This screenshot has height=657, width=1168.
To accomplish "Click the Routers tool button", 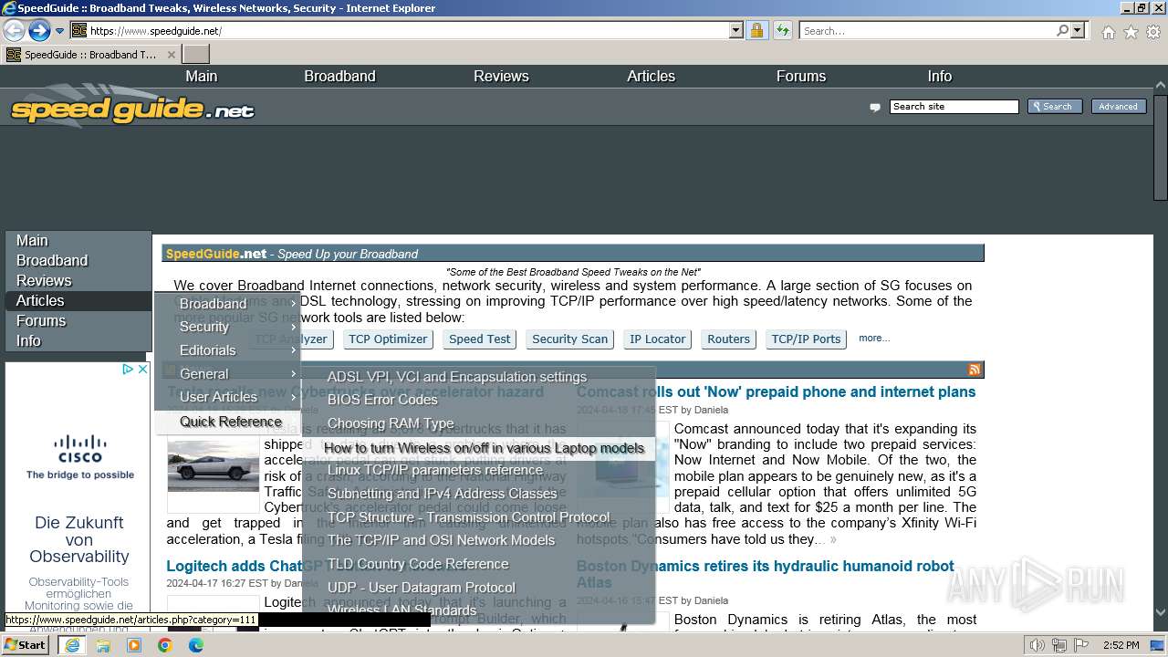I will [x=728, y=339].
